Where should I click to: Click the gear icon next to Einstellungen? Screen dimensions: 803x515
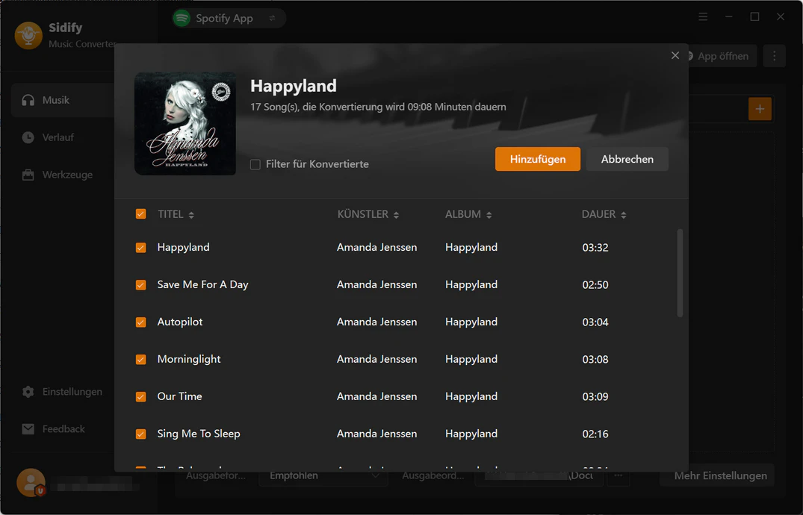(x=28, y=392)
